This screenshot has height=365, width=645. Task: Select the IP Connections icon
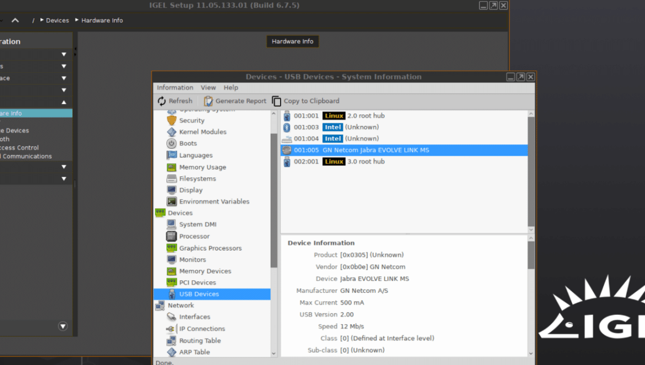pos(171,329)
